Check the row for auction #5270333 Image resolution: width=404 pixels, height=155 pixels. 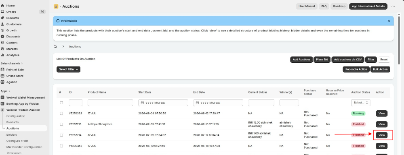[61, 114]
